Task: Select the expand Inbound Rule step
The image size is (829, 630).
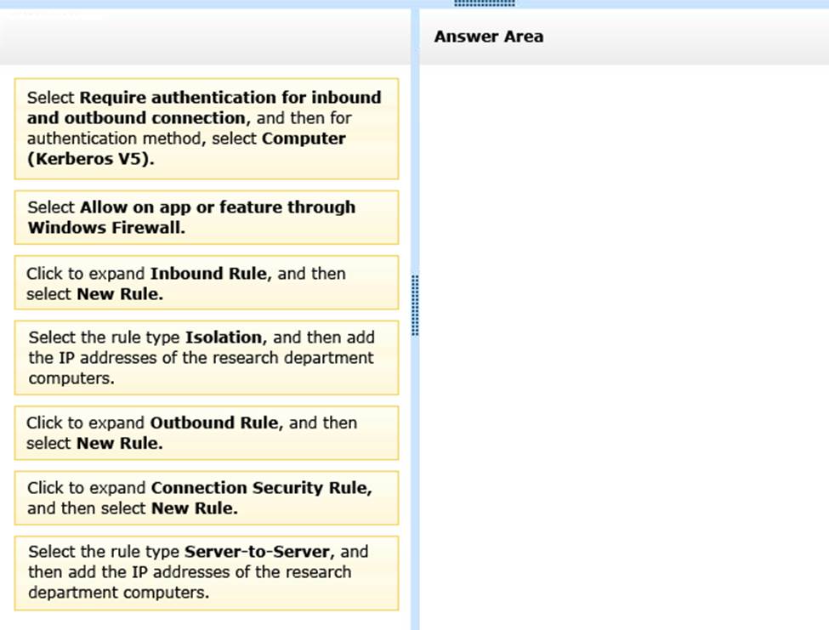Action: pyautogui.click(x=206, y=283)
